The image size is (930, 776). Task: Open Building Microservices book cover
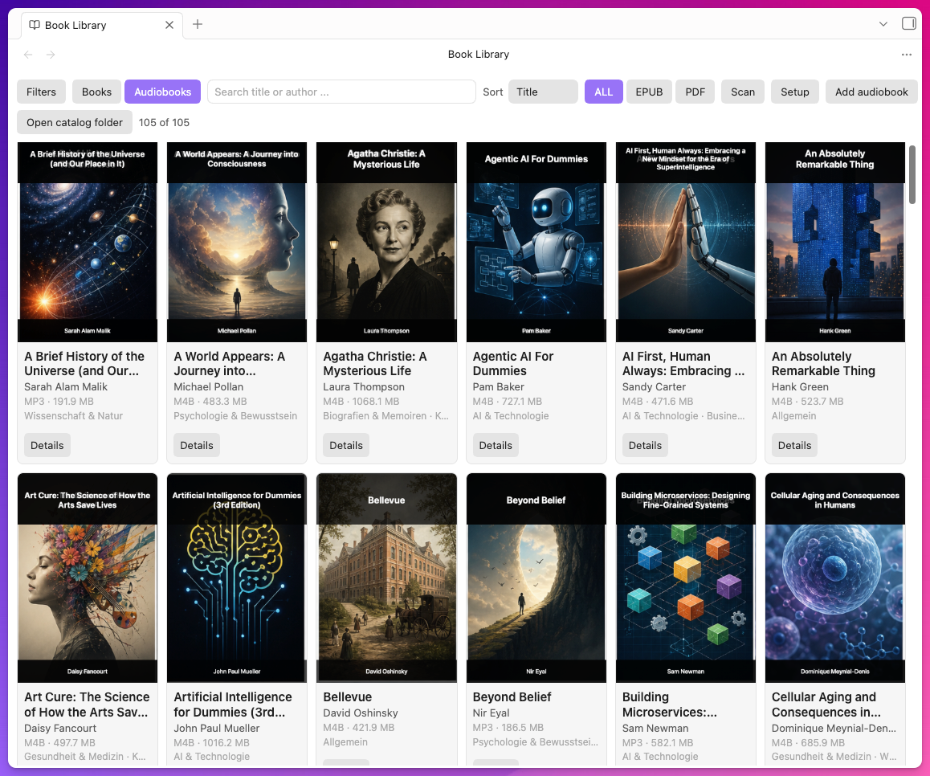click(686, 578)
